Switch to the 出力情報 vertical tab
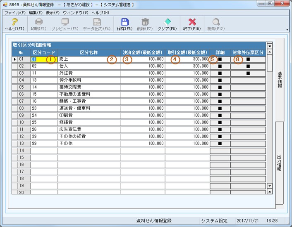 pyautogui.click(x=279, y=163)
